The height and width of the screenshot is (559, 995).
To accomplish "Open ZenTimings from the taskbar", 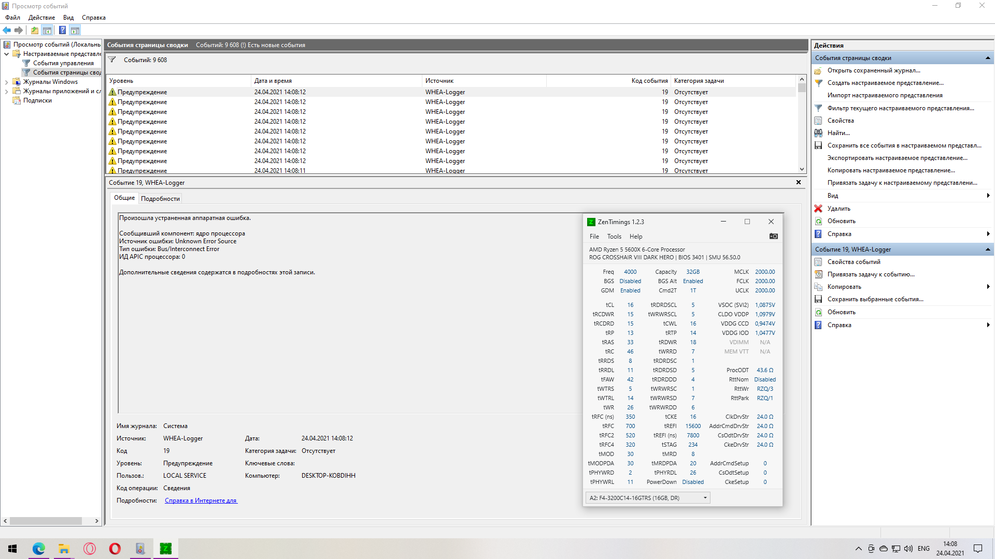I will [165, 549].
